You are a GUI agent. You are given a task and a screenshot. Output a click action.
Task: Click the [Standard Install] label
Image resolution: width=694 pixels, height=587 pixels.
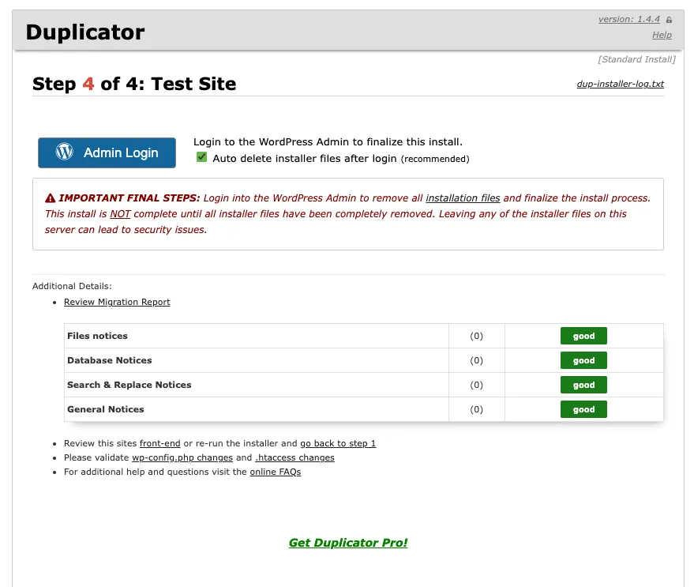pyautogui.click(x=636, y=59)
